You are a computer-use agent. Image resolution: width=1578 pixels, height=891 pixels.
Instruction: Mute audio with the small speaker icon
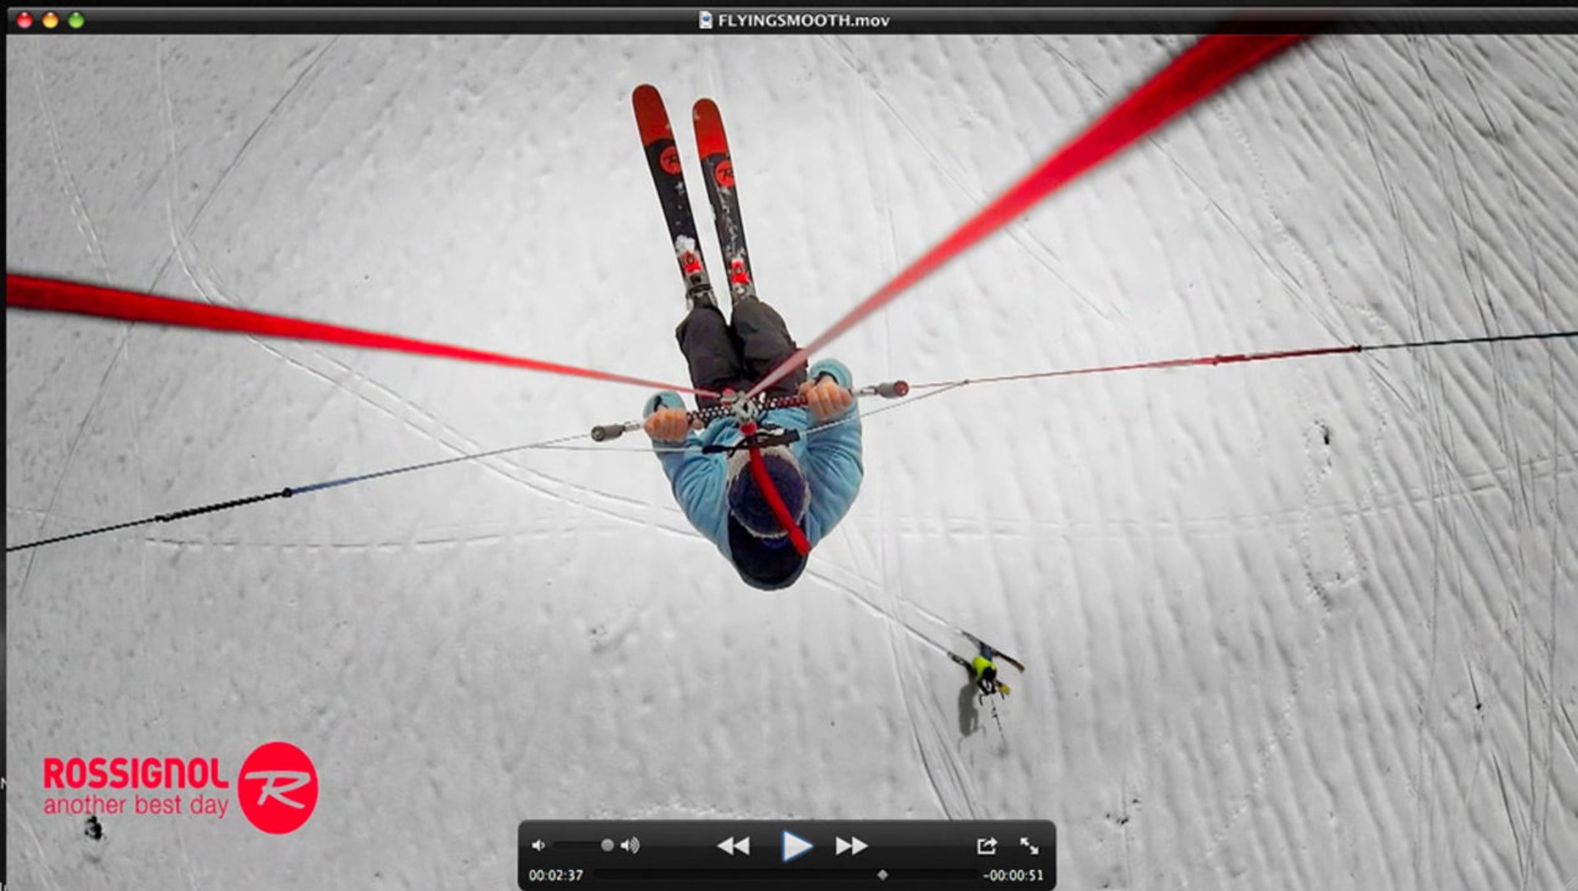[538, 846]
